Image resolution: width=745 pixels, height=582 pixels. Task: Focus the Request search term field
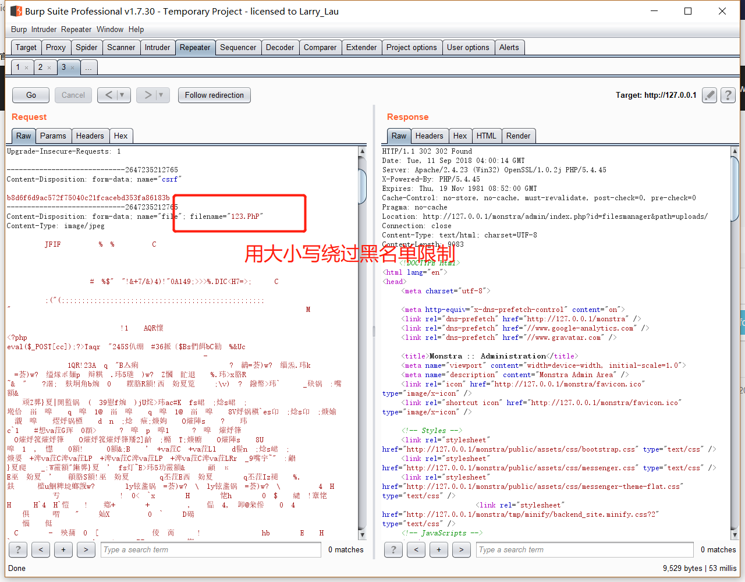click(211, 549)
